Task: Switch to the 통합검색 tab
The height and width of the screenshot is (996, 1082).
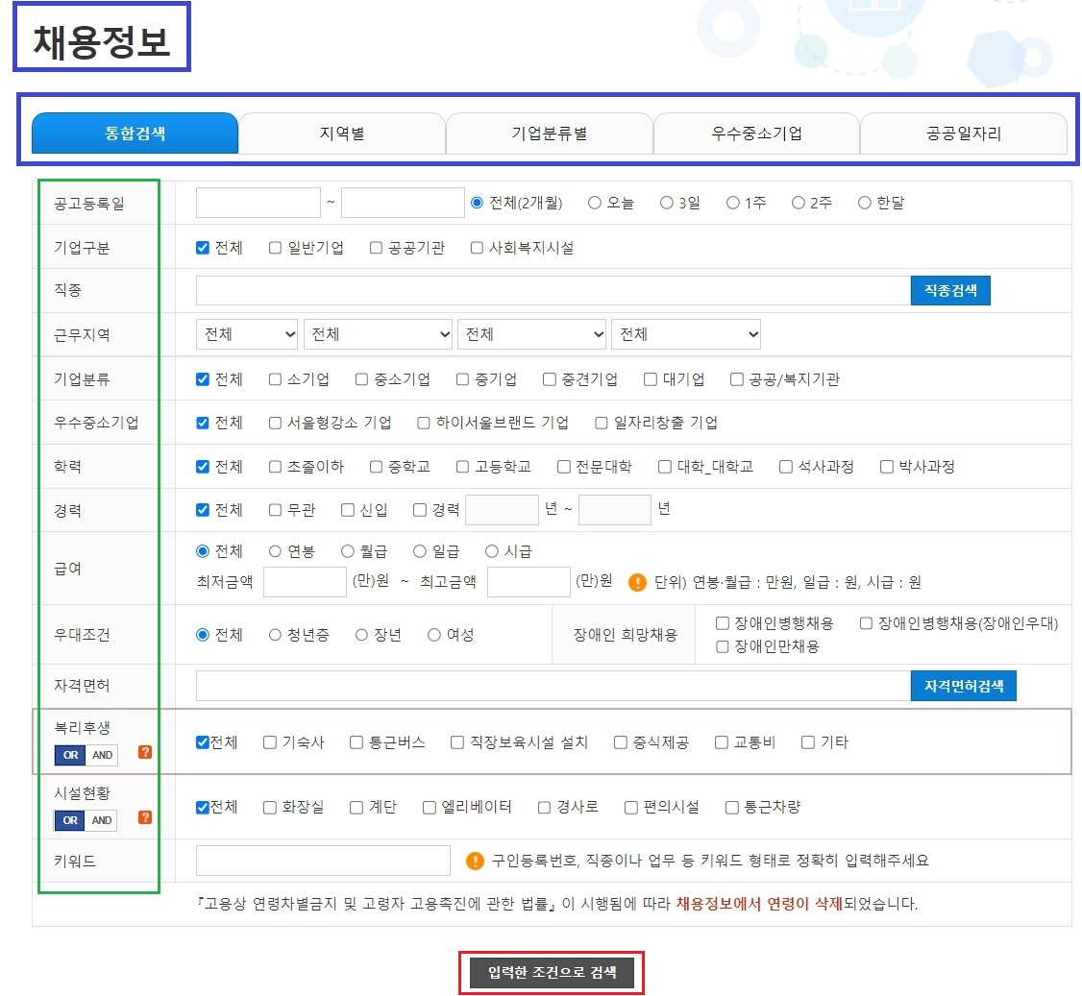Action: pyautogui.click(x=135, y=134)
